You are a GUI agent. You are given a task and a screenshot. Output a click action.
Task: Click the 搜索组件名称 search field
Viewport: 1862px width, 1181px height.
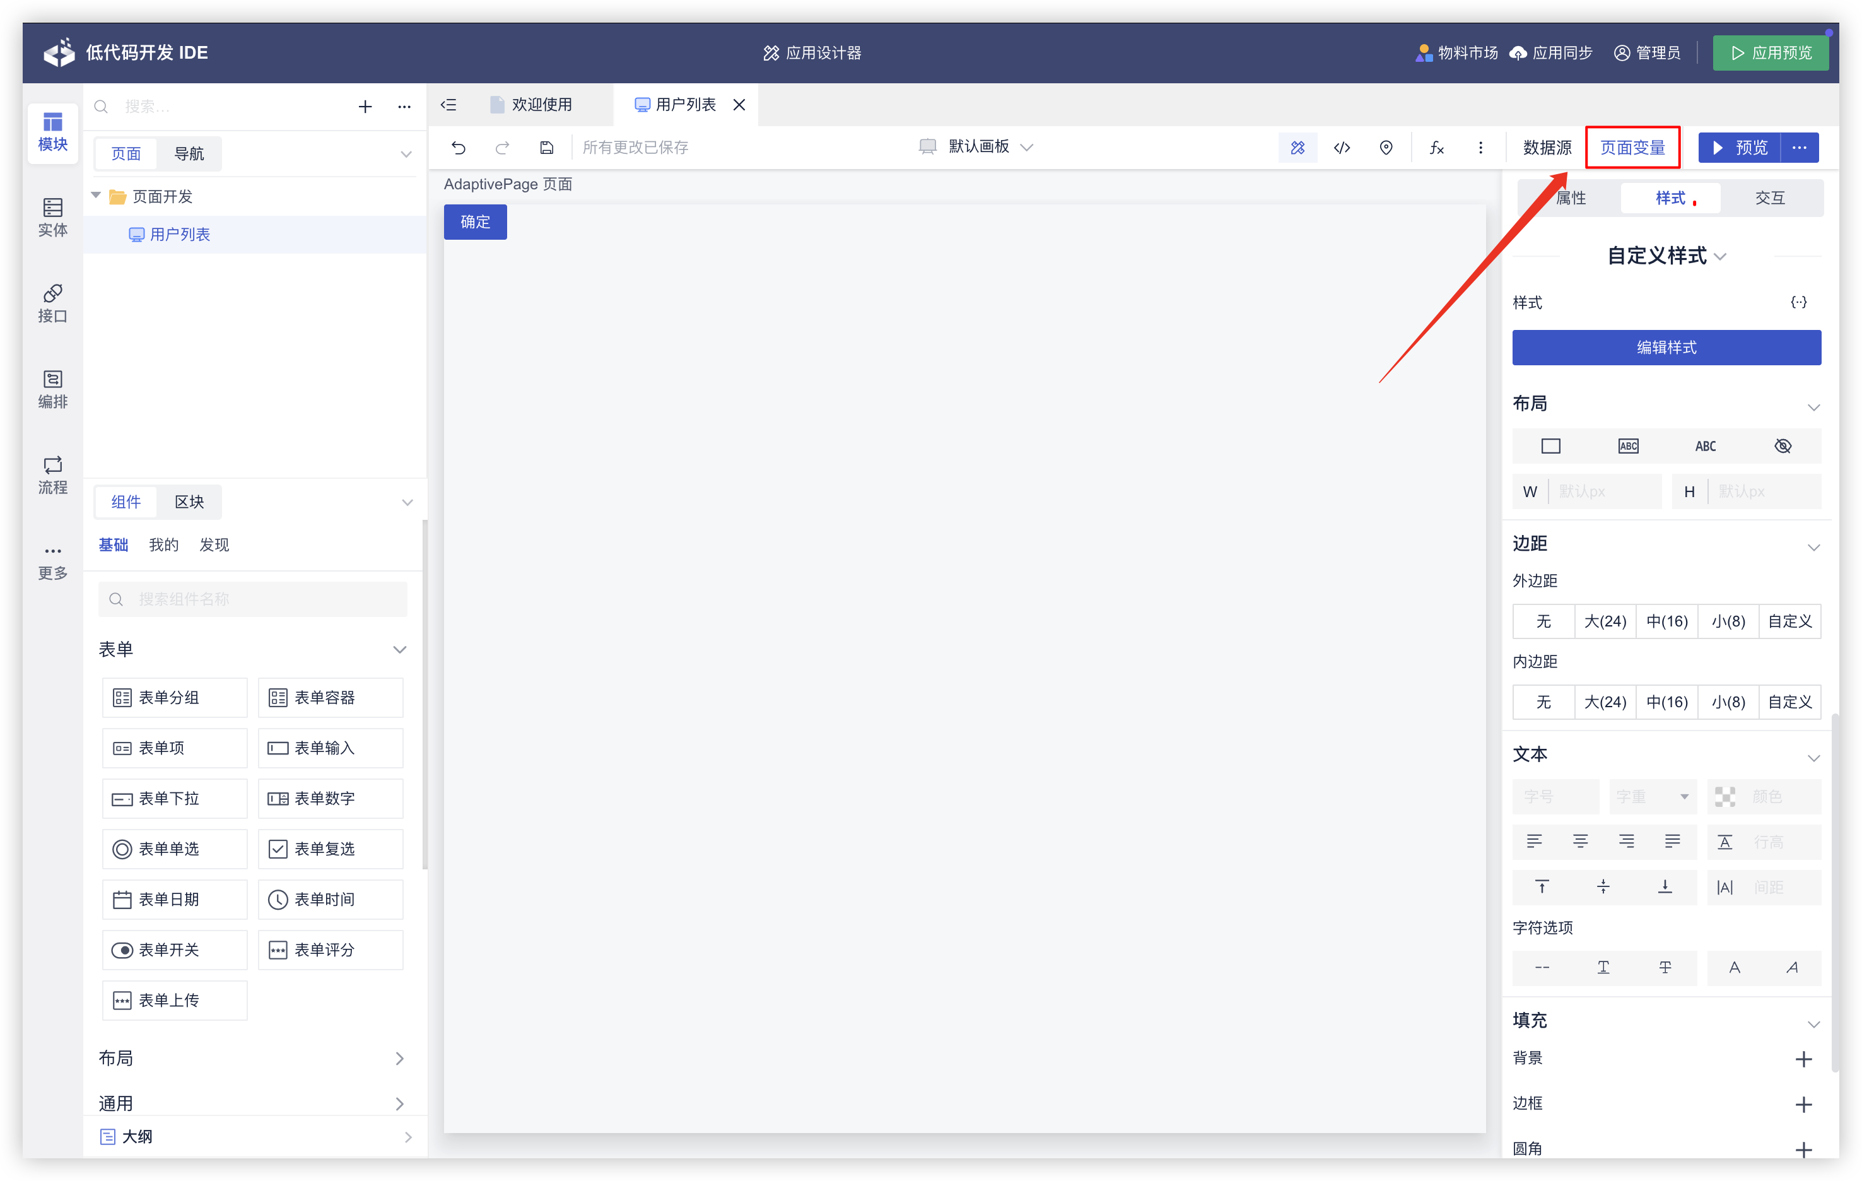click(253, 599)
